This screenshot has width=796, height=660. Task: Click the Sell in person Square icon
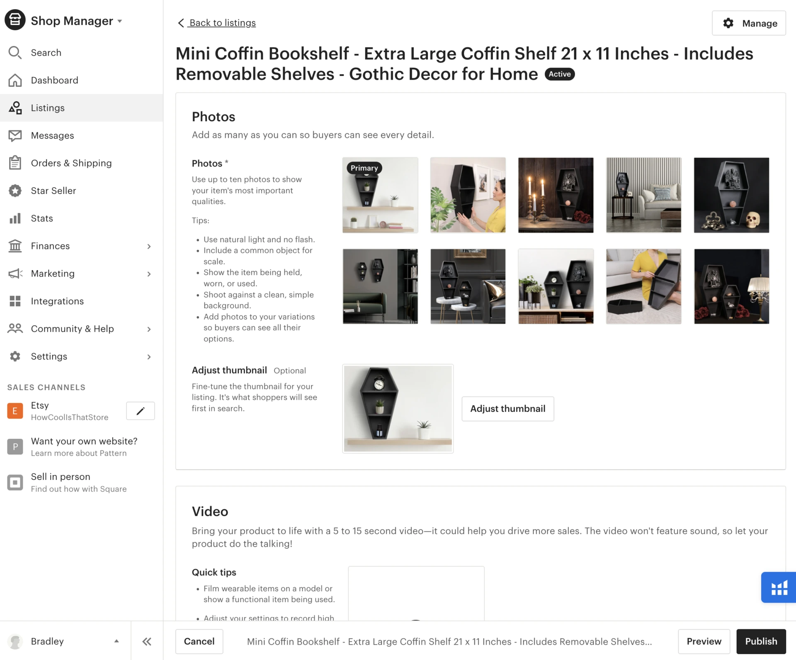click(x=15, y=482)
